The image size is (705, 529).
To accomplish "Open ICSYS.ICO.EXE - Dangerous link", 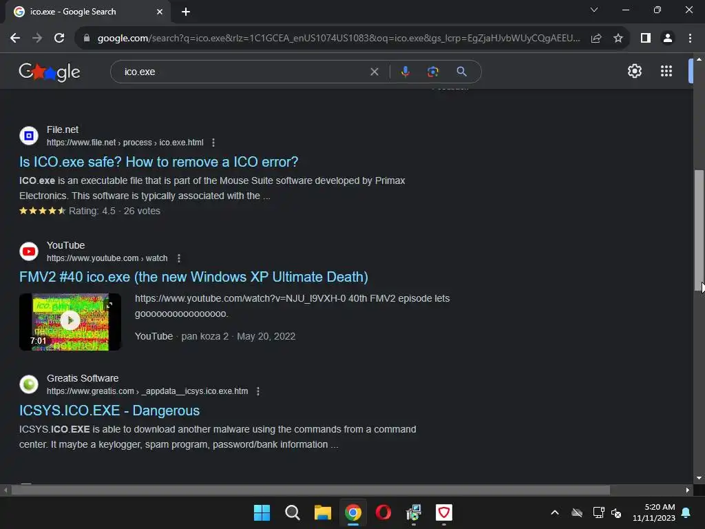I will coord(109,411).
